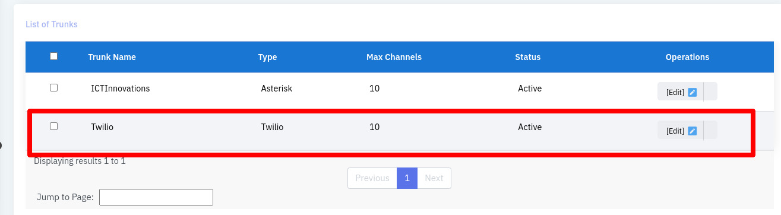
Task: Tick the select-all checkbox in table header
Action: coord(53,56)
